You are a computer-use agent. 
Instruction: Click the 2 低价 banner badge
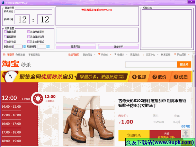[159, 77]
